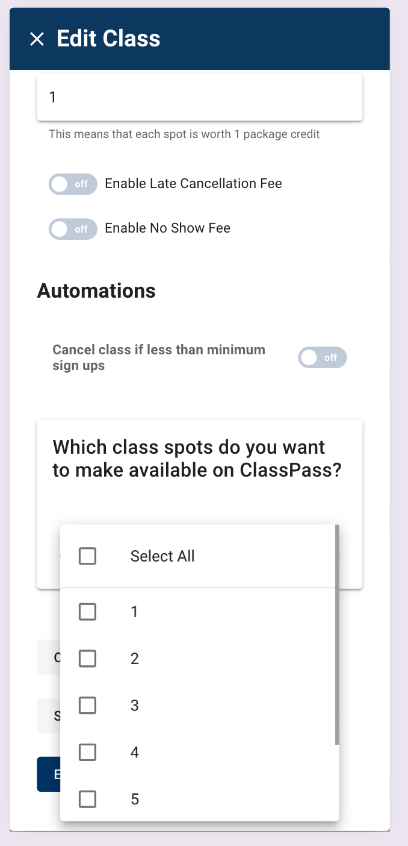The height and width of the screenshot is (846, 408).
Task: Close the Edit Class panel
Action: click(x=37, y=39)
